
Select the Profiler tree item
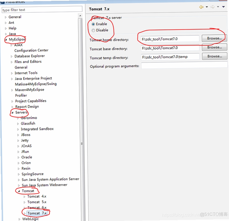point(21,96)
